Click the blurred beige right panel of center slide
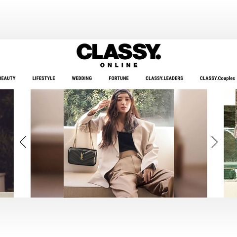 pos(191,143)
